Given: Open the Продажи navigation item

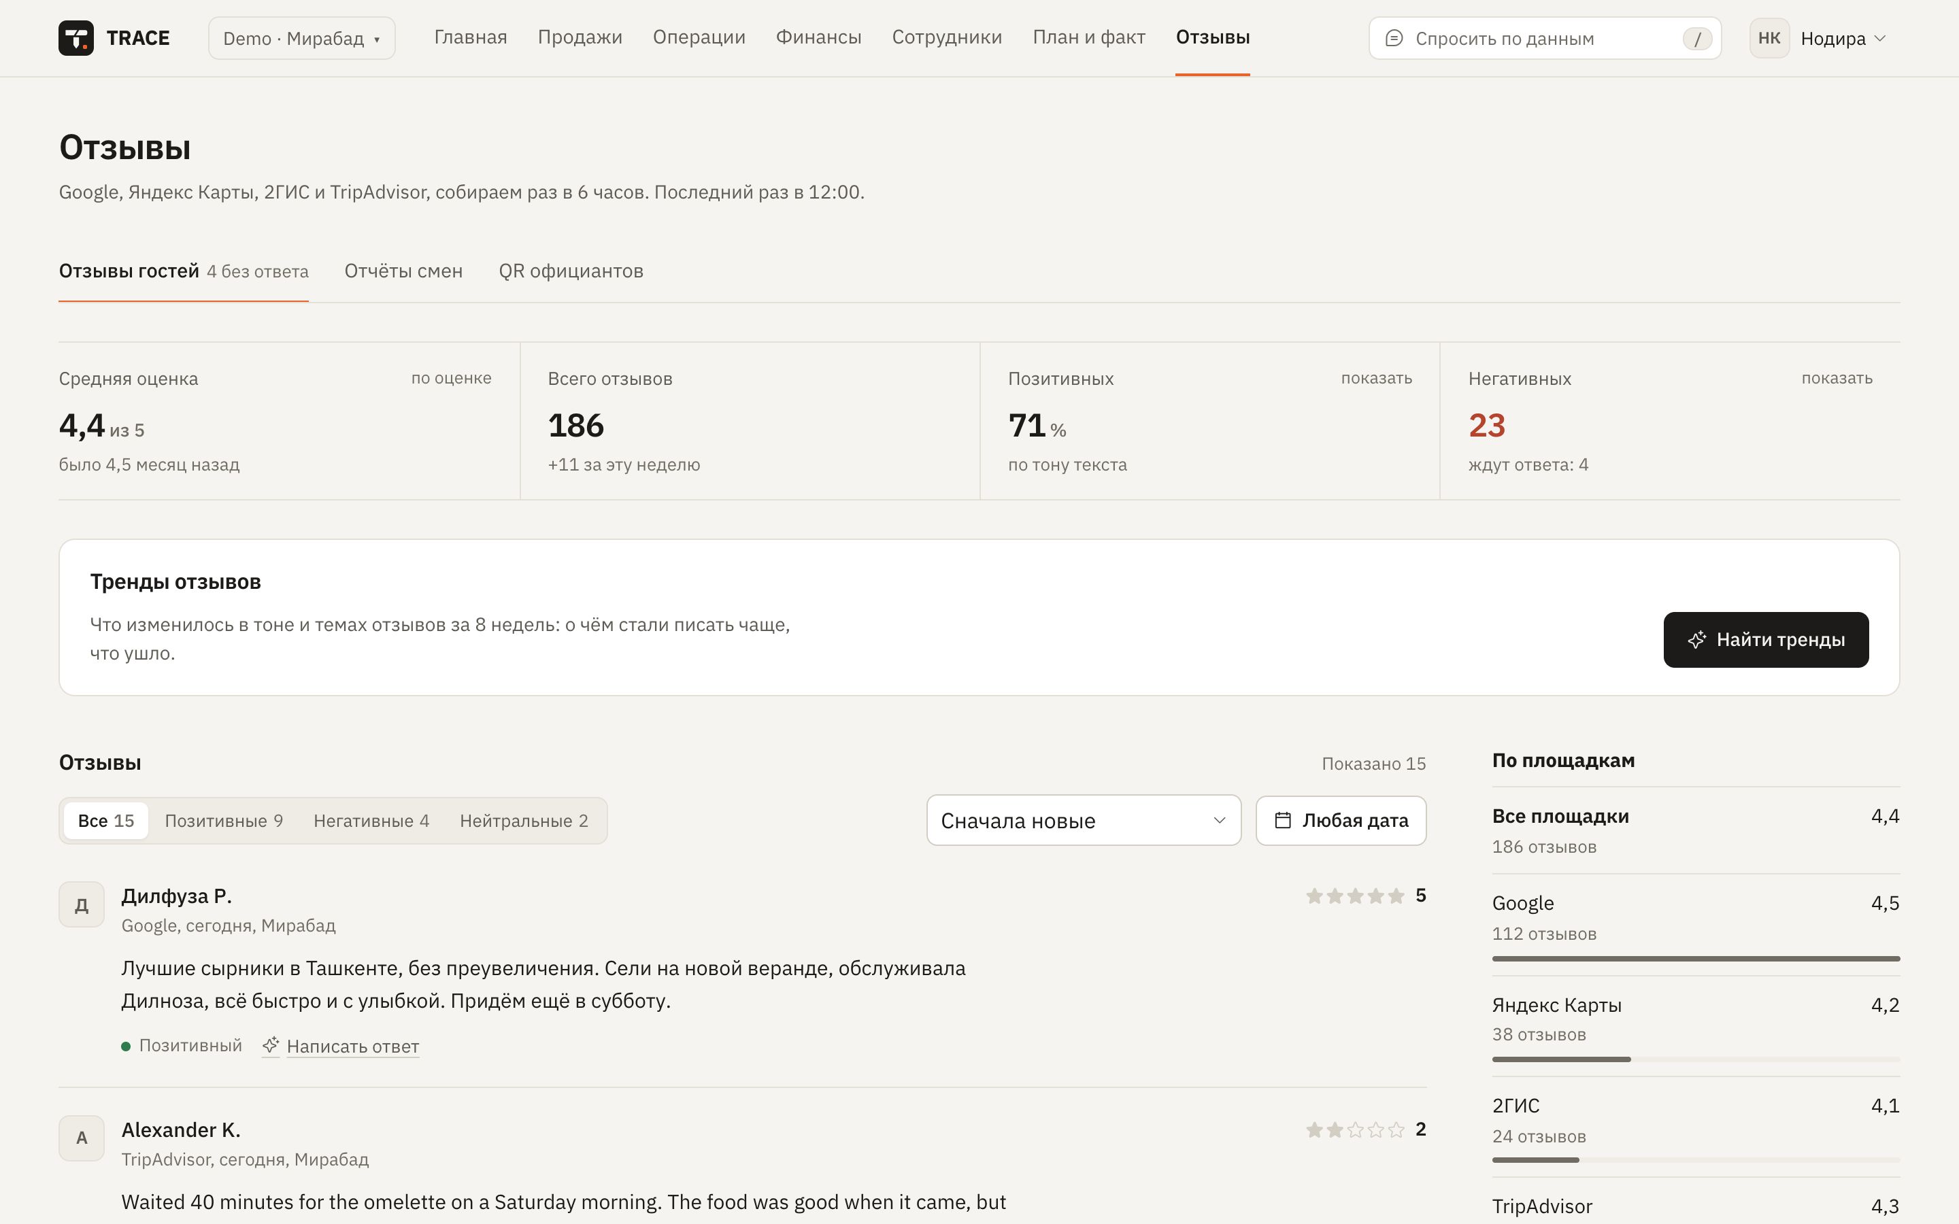Looking at the screenshot, I should [x=580, y=37].
